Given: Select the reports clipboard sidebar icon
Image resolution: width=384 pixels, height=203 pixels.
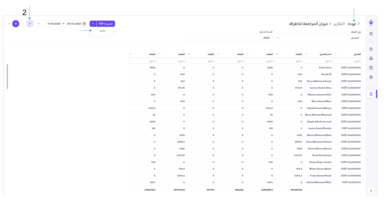Looking at the screenshot, I should point(371,94).
